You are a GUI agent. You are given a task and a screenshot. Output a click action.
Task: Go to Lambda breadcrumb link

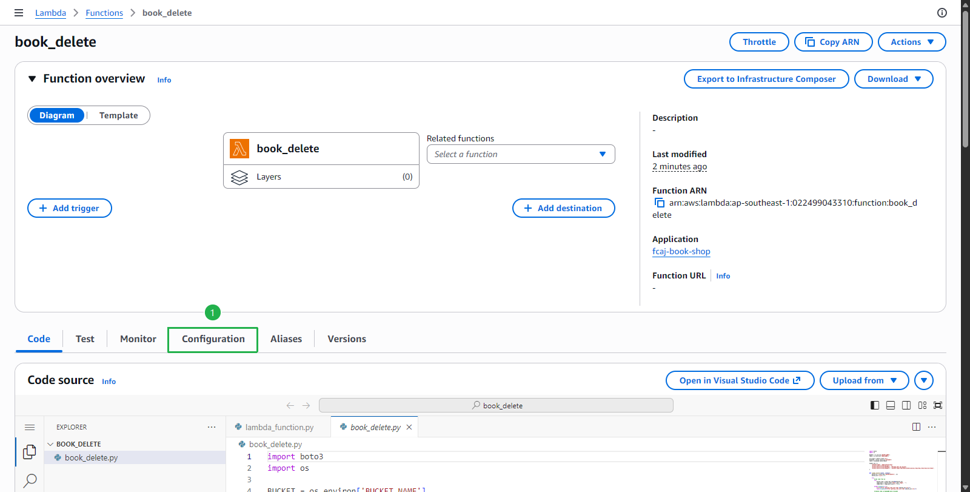pos(50,13)
